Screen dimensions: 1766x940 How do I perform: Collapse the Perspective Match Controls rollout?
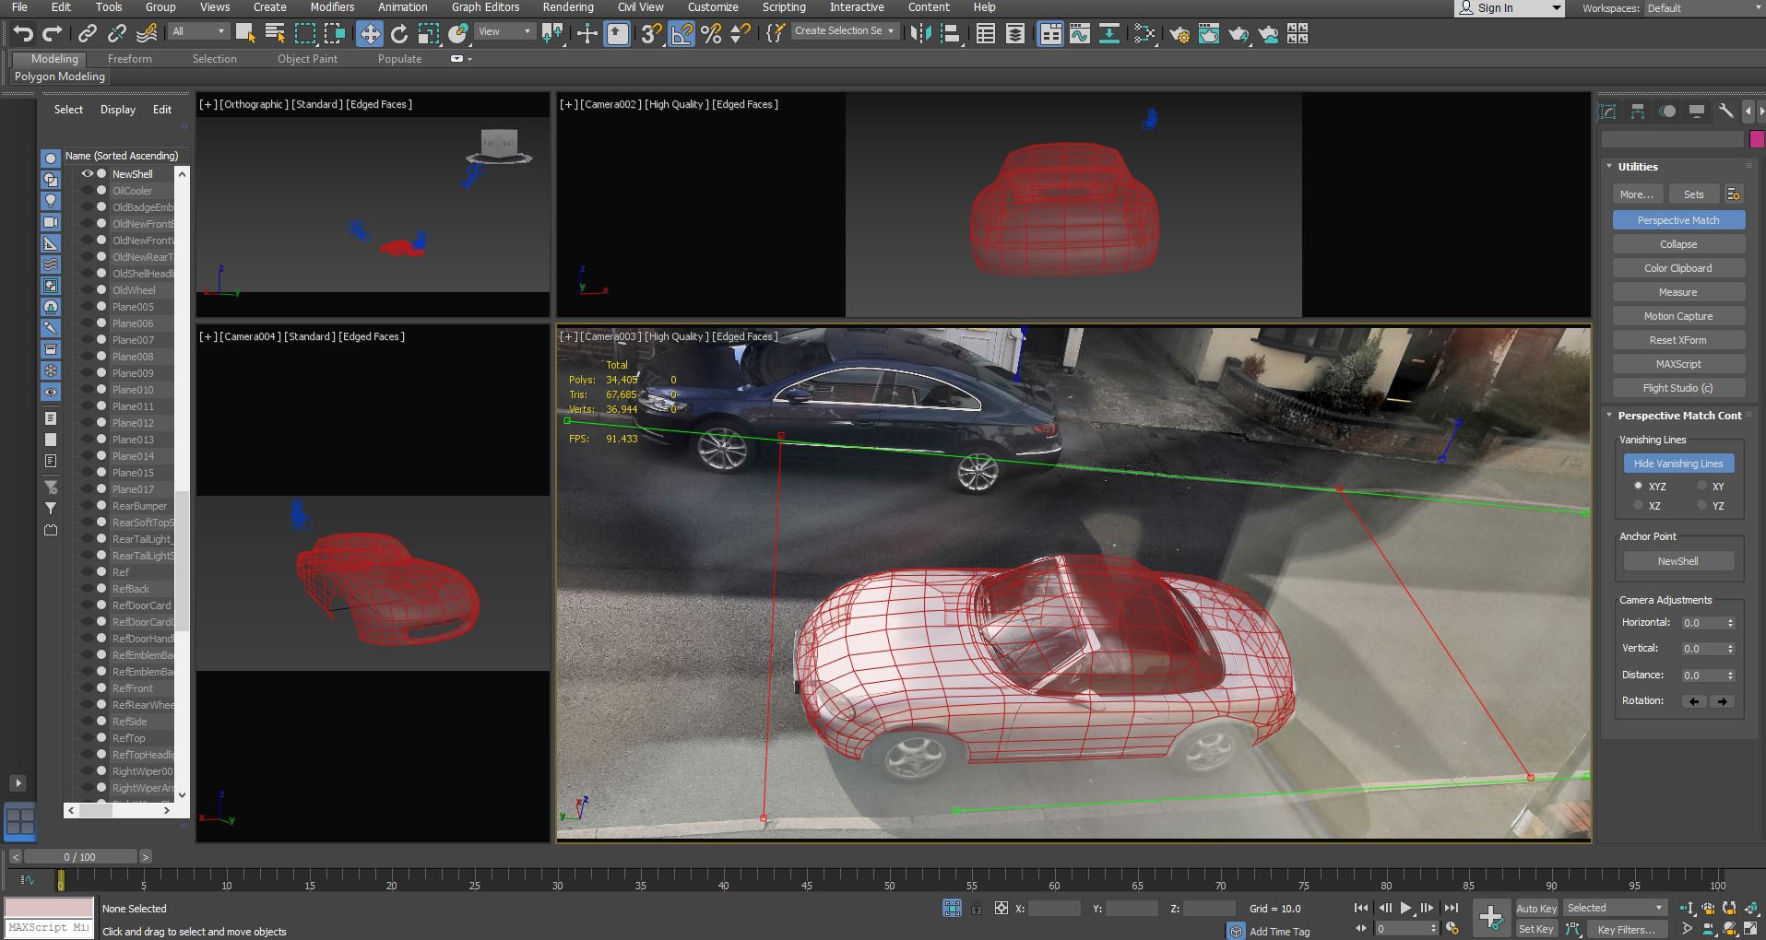1609,416
